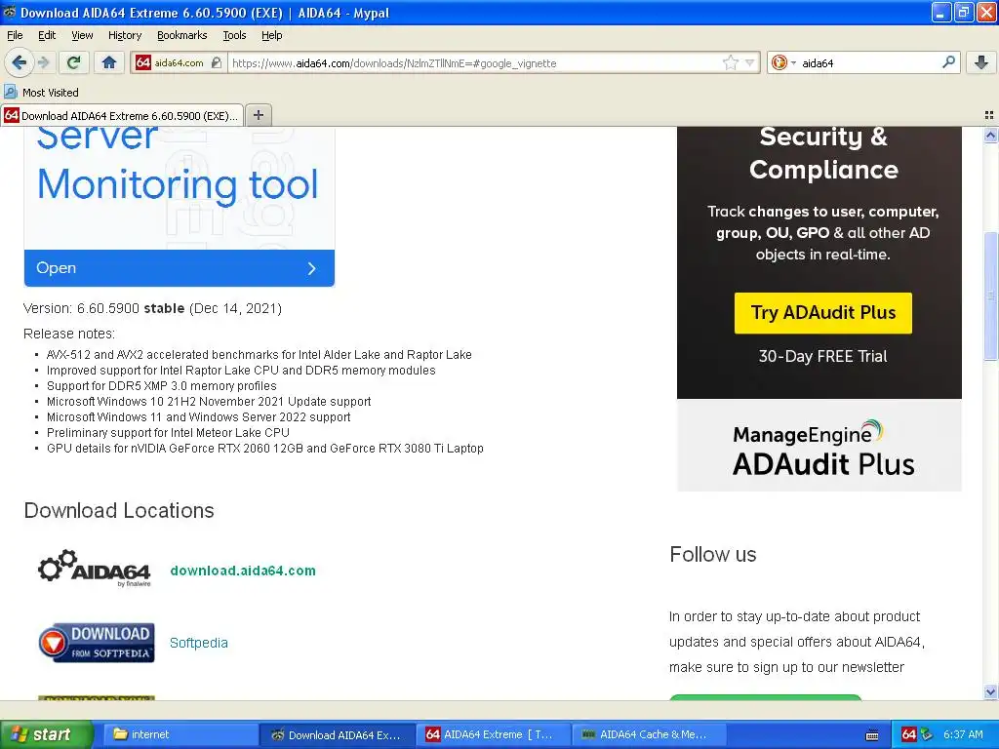
Task: Open the Most Visited bookmarks folder
Action: [x=41, y=93]
